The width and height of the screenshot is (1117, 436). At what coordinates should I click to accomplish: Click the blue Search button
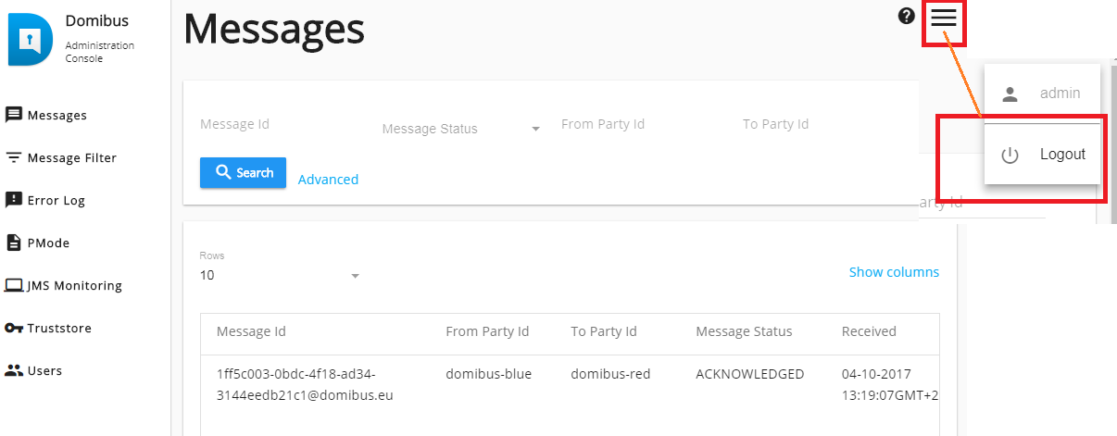tap(243, 173)
